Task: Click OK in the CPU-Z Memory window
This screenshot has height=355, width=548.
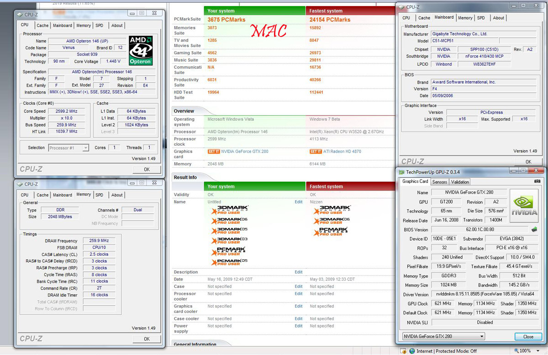Action: point(147,339)
